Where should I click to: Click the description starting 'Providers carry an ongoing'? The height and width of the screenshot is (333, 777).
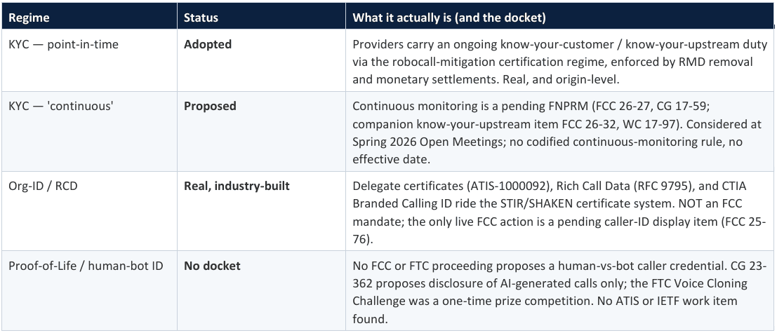[x=559, y=62]
